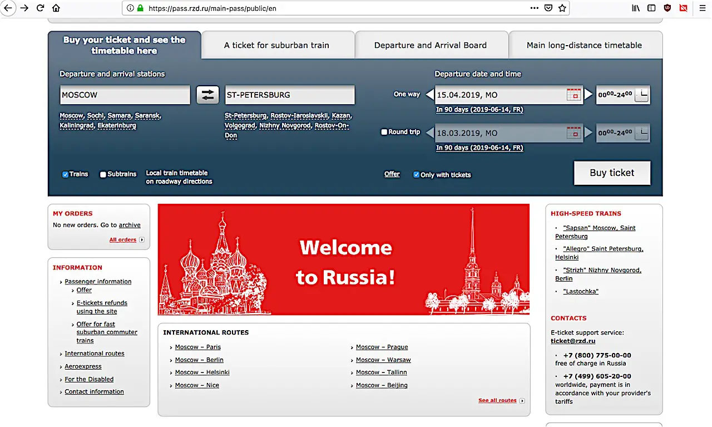Switch to A ticket for suburban train tab
This screenshot has height=427, width=712.
(277, 45)
